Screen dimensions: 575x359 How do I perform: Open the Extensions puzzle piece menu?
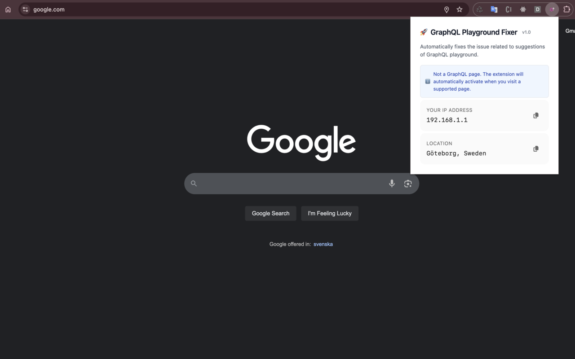click(567, 9)
